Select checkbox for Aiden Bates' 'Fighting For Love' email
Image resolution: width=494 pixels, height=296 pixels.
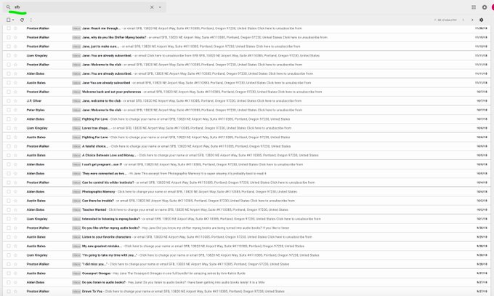(x=9, y=119)
